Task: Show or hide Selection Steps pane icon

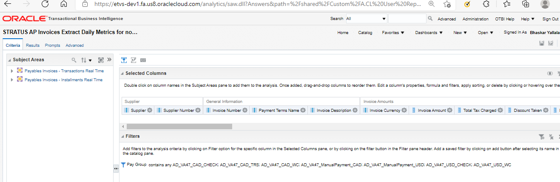Action: click(134, 60)
